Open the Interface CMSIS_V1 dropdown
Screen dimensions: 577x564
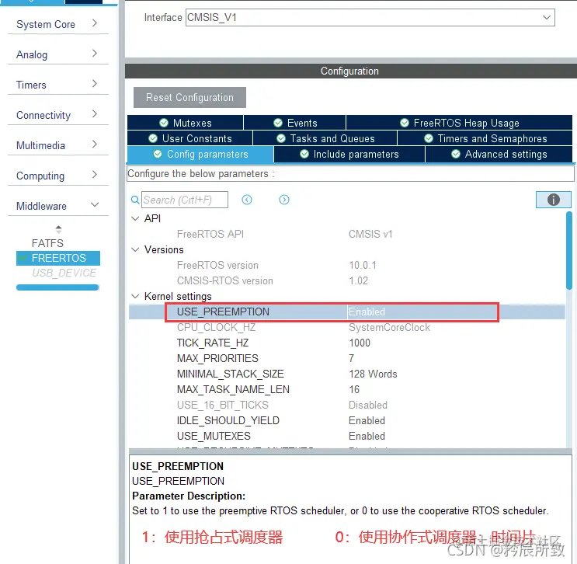click(370, 18)
